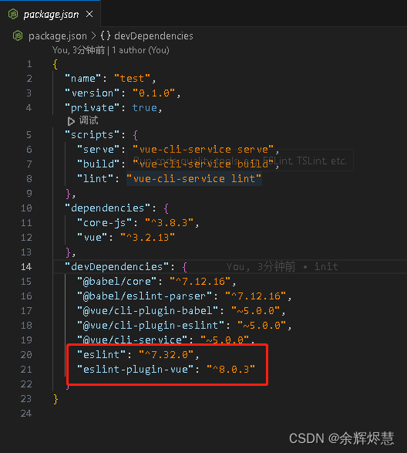407x453 pixels.
Task: Click "eslint-plugin-vue" key
Action: click(x=135, y=370)
